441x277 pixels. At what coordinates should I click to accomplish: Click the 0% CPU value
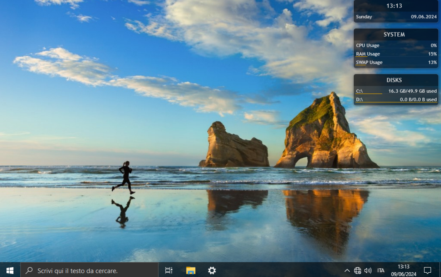click(x=433, y=45)
